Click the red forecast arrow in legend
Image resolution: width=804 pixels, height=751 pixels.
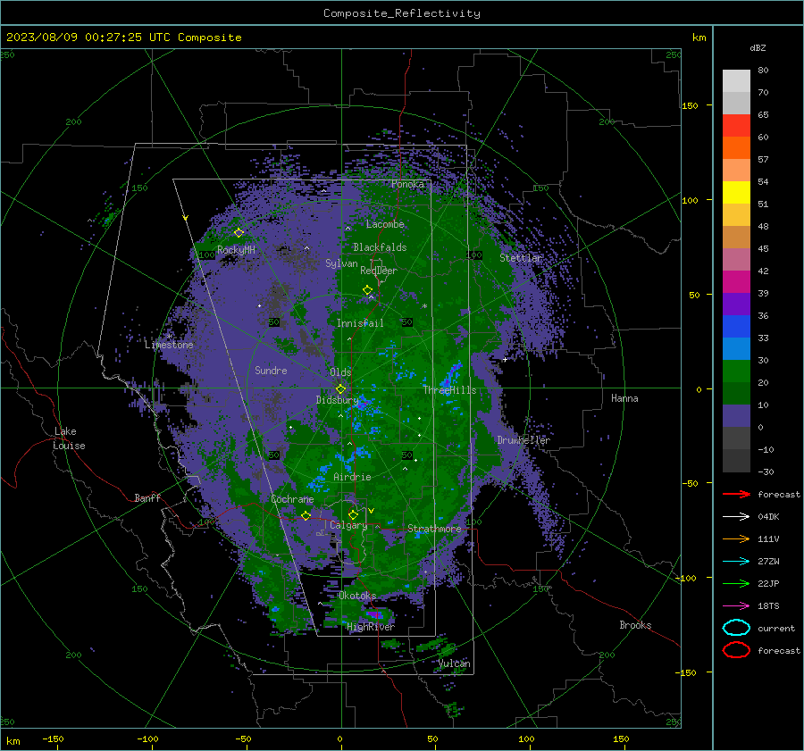(736, 494)
